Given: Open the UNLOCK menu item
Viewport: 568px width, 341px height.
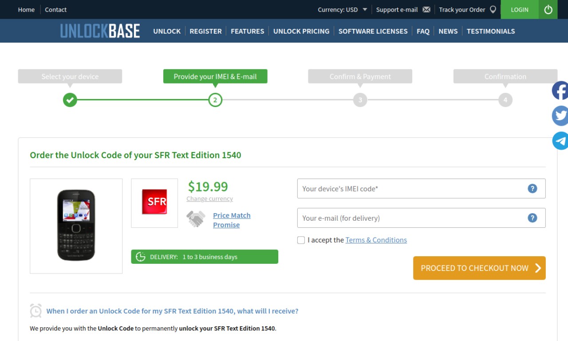Looking at the screenshot, I should pos(167,31).
